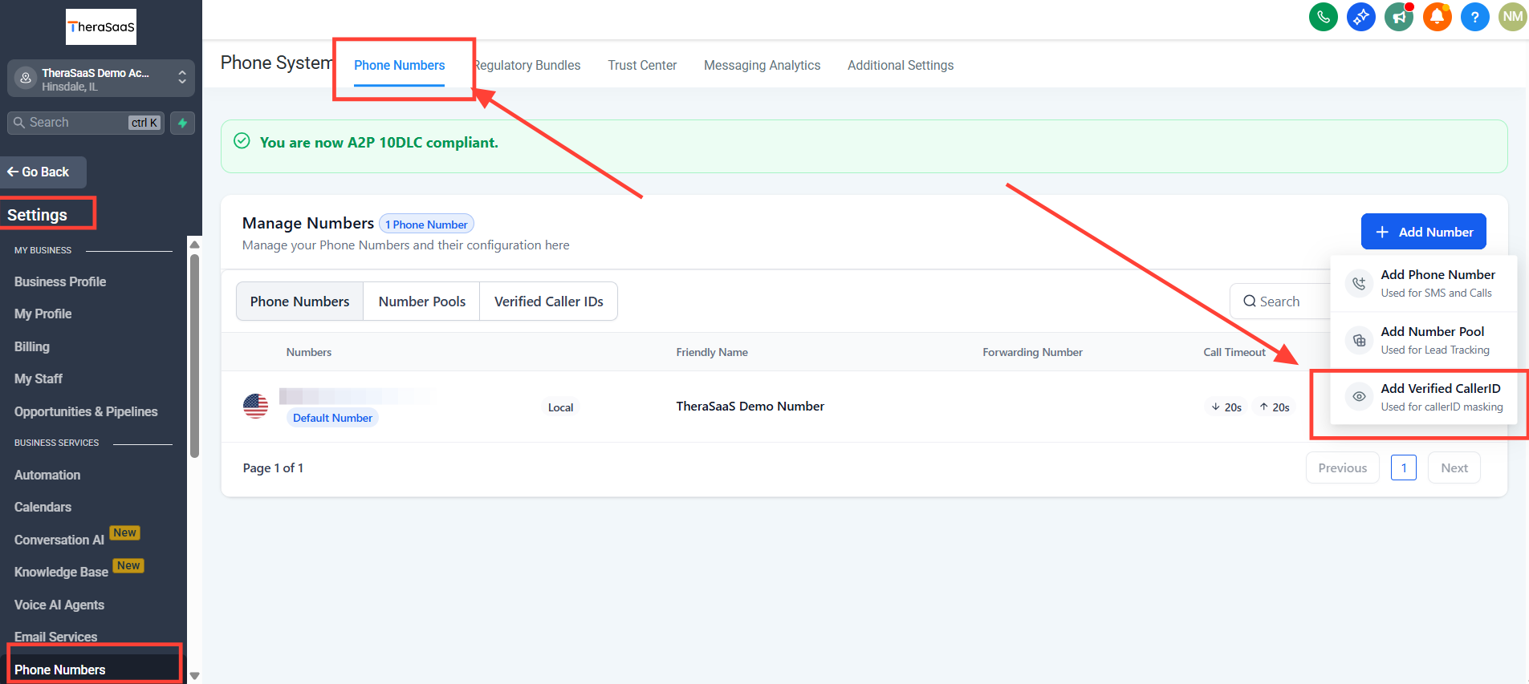The width and height of the screenshot is (1529, 684).
Task: Click the Forwarding Number column header
Action: 1032,352
